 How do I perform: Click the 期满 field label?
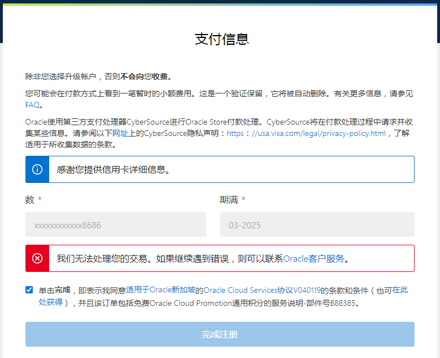coord(228,200)
